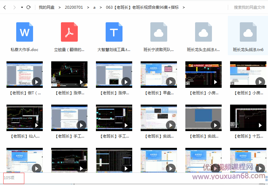
Task: Select the 班长宁波敢死队 cloud file icon
Action: point(159,32)
